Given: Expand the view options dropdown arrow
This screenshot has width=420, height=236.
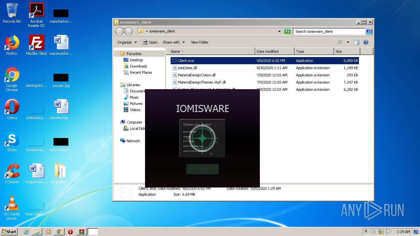Looking at the screenshot, I should click(x=348, y=42).
